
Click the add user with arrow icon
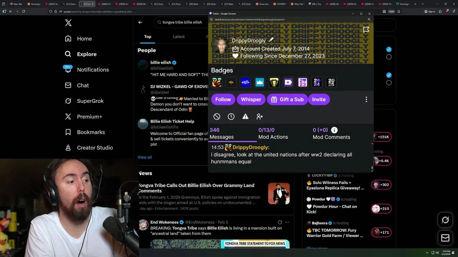(260, 116)
